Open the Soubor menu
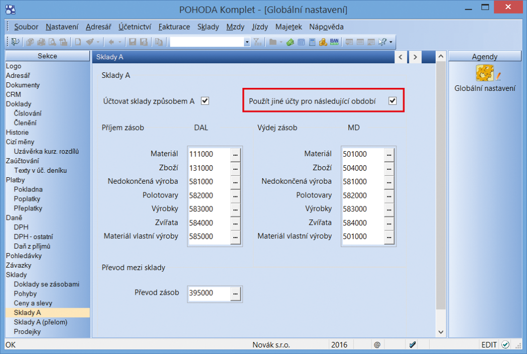527x354 pixels. (26, 27)
